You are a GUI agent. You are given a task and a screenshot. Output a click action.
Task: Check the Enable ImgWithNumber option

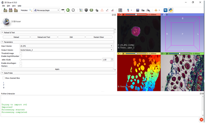click(x=21, y=56)
